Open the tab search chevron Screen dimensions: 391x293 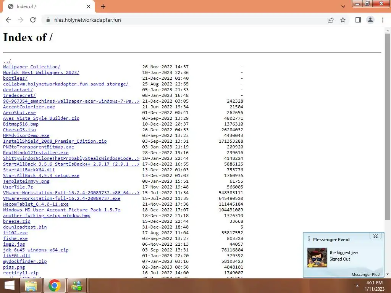click(x=343, y=6)
